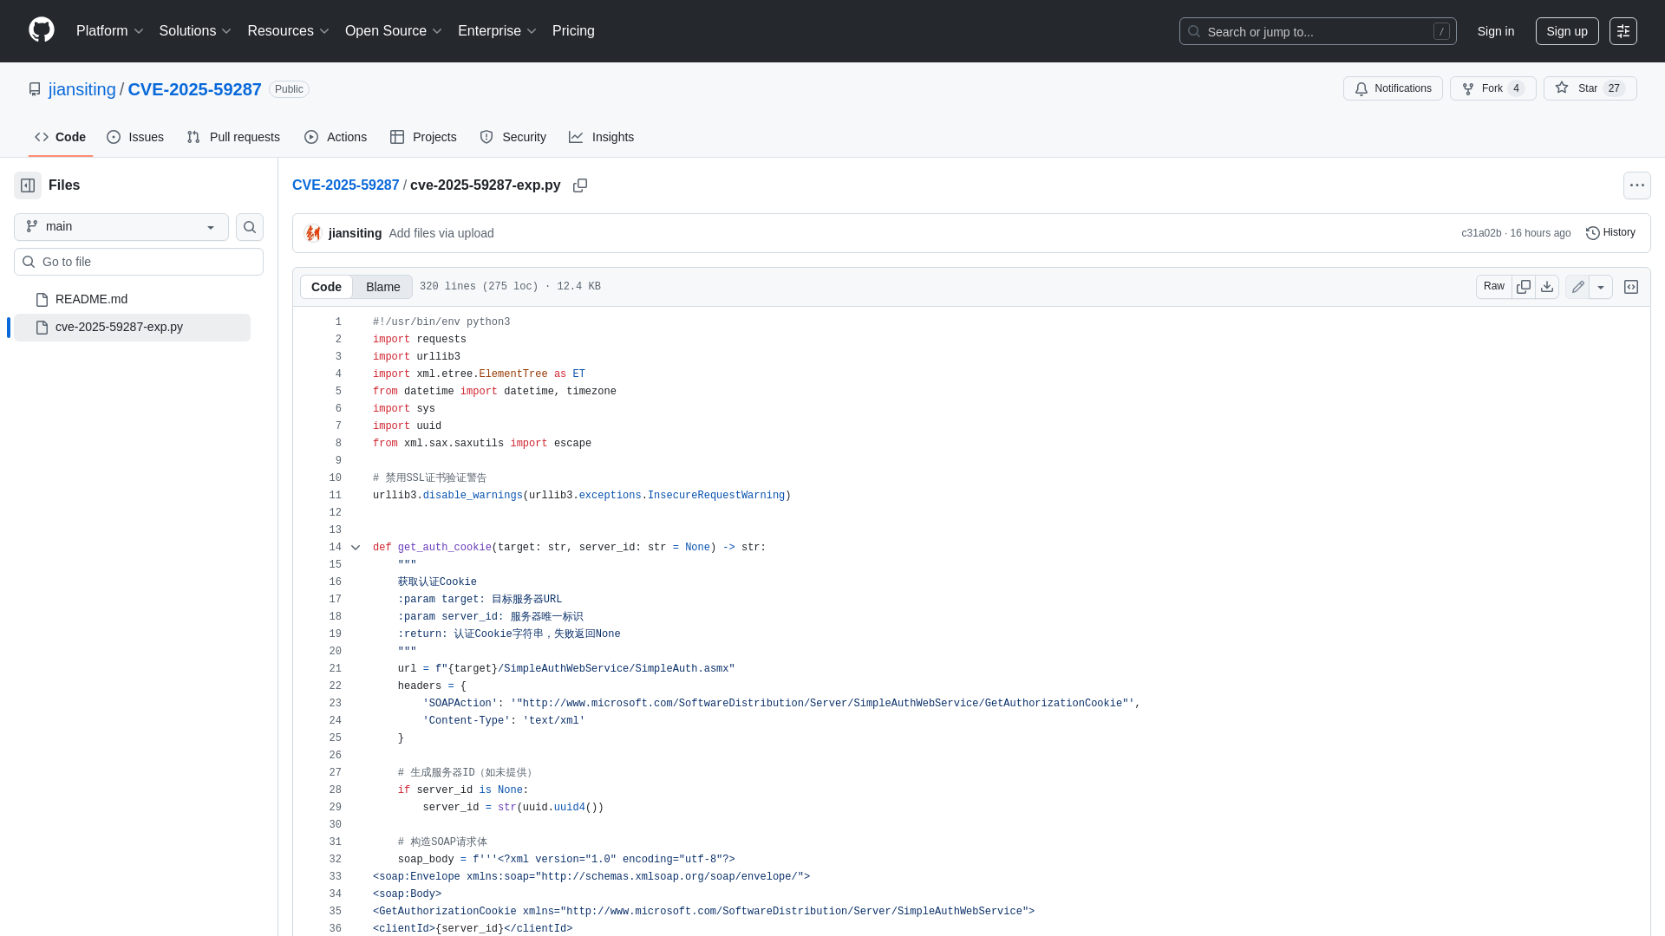1665x936 pixels.
Task: Switch to the Security tab
Action: [x=513, y=137]
